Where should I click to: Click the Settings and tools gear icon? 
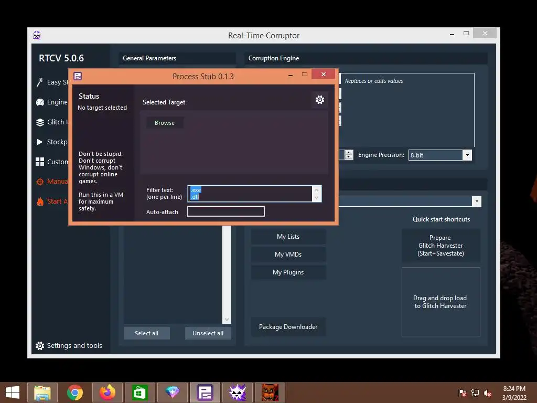[x=40, y=346]
